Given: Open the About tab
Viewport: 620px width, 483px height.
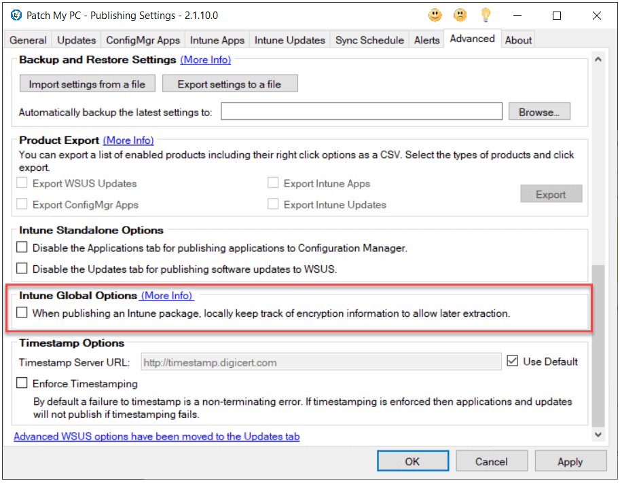Looking at the screenshot, I should pos(518,40).
